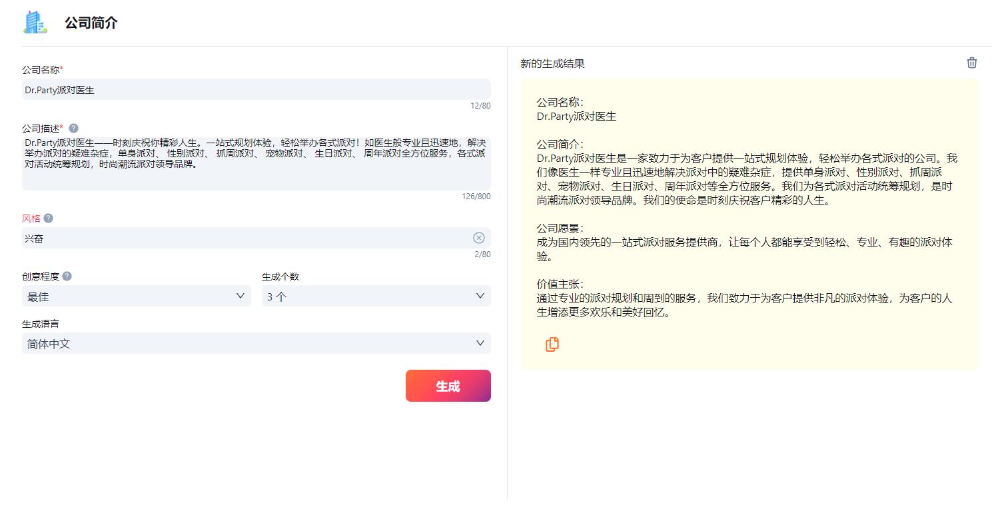The image size is (1000, 505).
Task: Clear the 风格 field with X icon
Action: (x=479, y=238)
